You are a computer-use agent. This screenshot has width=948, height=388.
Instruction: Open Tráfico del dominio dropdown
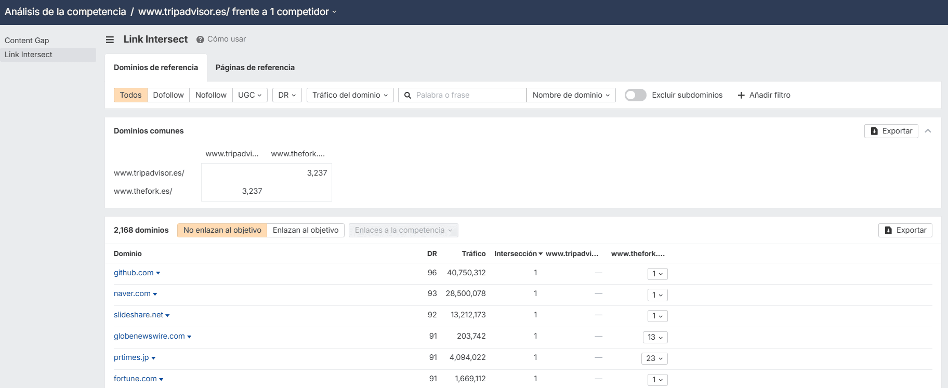pos(350,95)
